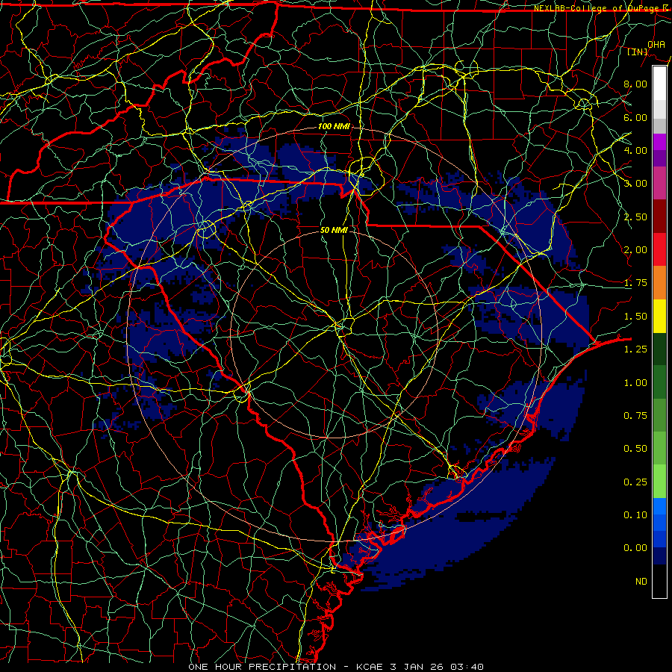Click the 2.00 legend value
Screen dimensions: 672x672
pos(635,250)
